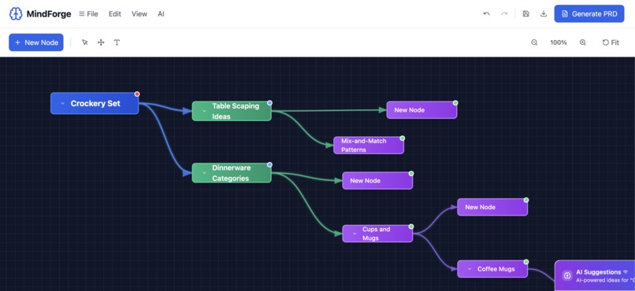The image size is (635, 291).
Task: Collapse the Cups and Mugs chevron
Action: tap(355, 234)
